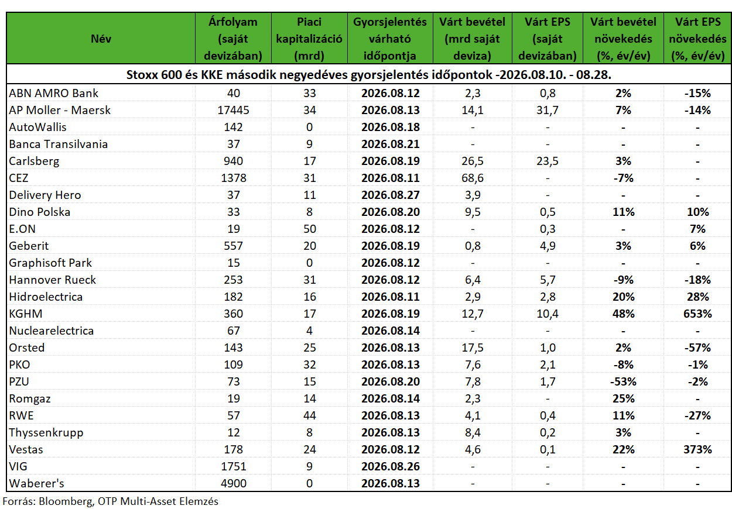Click the KGHM EPS growth 653%

(x=697, y=314)
